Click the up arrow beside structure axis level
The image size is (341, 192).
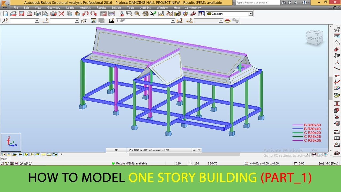194,150
